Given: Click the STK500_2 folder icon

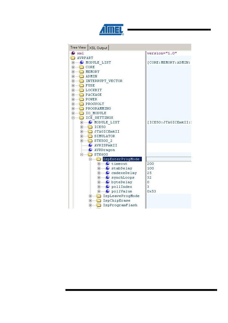Looking at the screenshot, I should click(90, 141).
